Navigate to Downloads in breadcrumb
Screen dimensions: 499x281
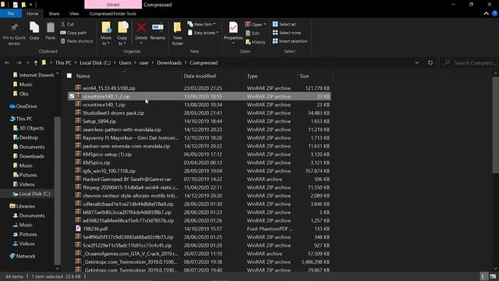tap(169, 62)
